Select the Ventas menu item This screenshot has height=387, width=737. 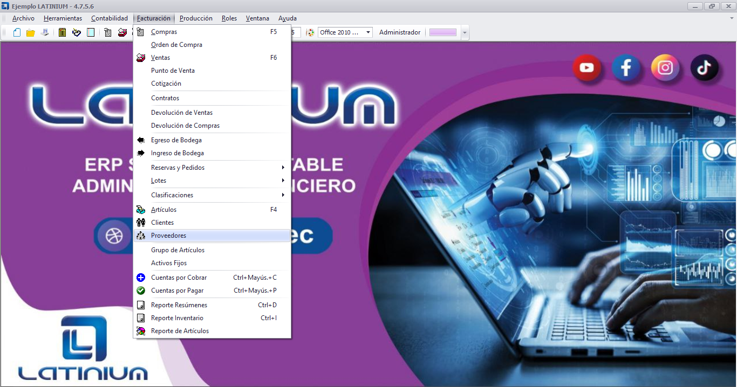click(160, 58)
